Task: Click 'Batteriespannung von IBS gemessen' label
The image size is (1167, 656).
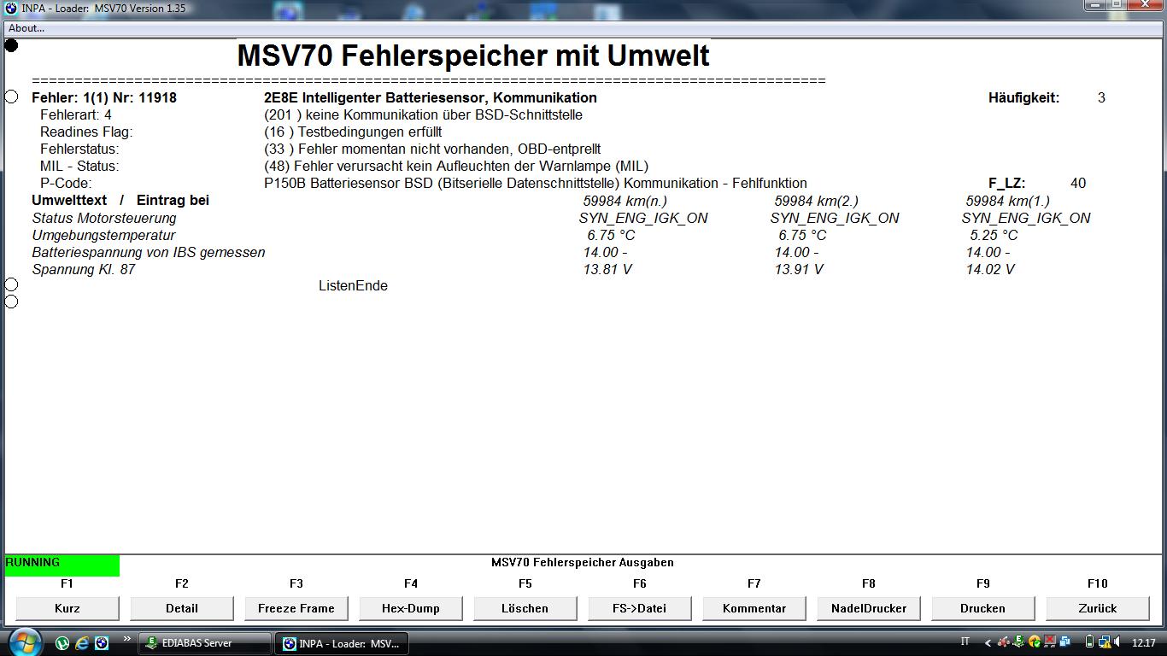Action: coord(149,253)
